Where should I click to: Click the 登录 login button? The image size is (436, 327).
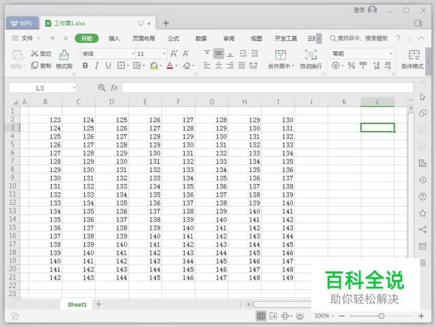(x=365, y=10)
